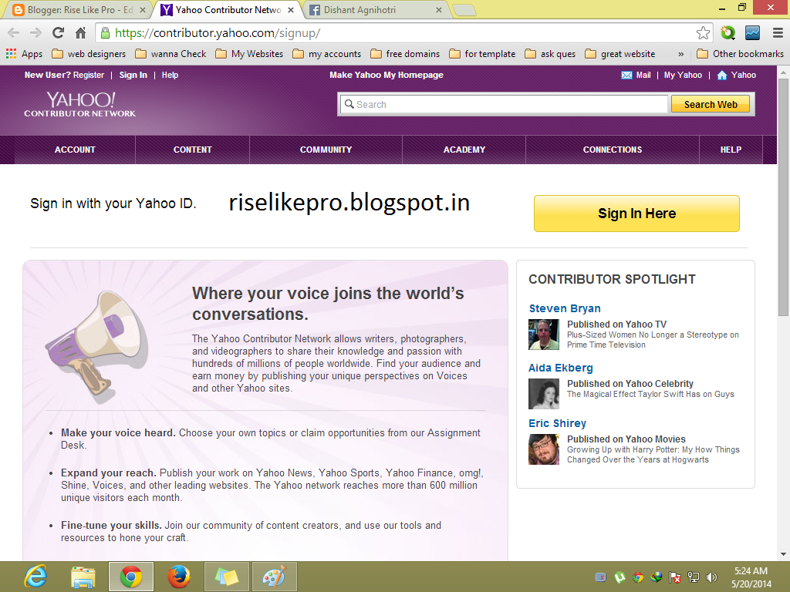
Task: Open Steven Bryan's contributor profile
Action: tap(564, 308)
